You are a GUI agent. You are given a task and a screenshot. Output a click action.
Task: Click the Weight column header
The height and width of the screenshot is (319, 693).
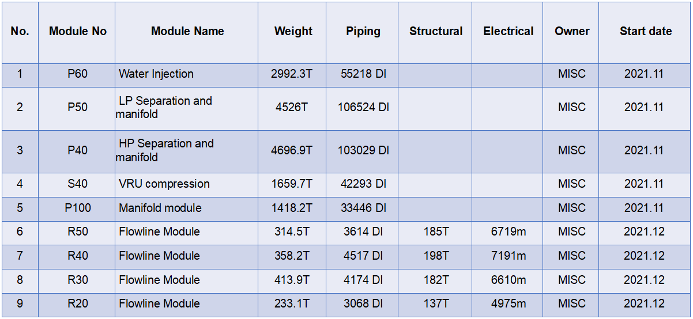click(x=292, y=32)
